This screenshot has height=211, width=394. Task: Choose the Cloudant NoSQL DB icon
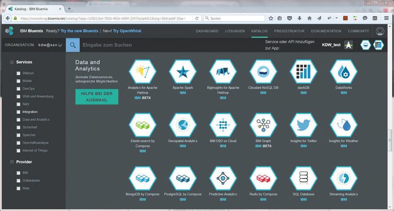point(263,71)
